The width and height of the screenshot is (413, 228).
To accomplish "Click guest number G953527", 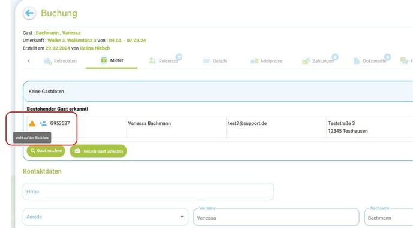I will [60, 123].
